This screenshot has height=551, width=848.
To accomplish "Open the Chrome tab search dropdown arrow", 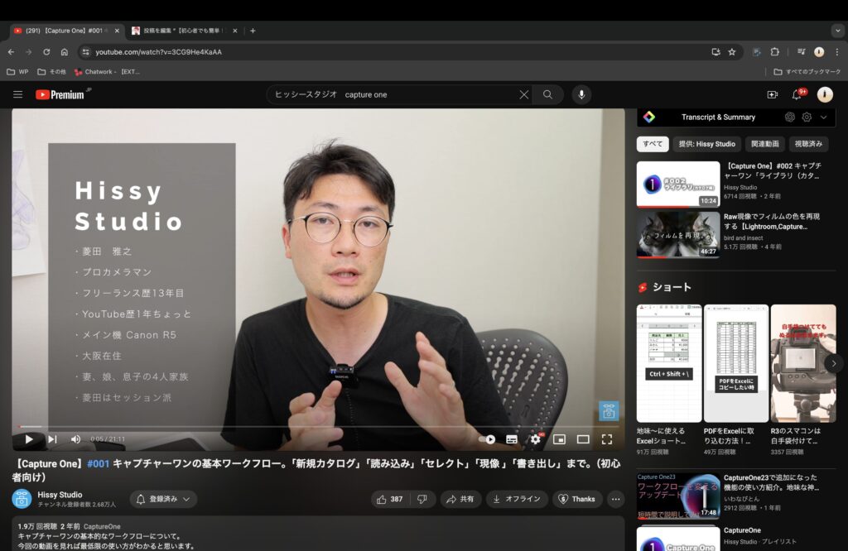I will point(838,31).
